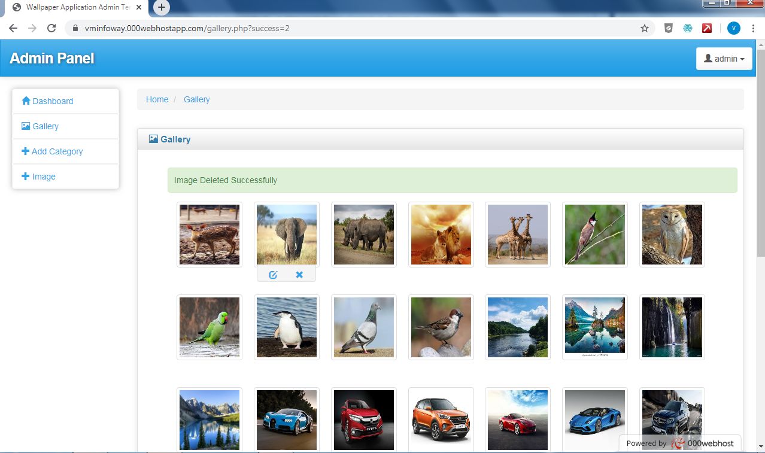
Task: Click the giraffes thumbnail
Action: [x=518, y=235]
